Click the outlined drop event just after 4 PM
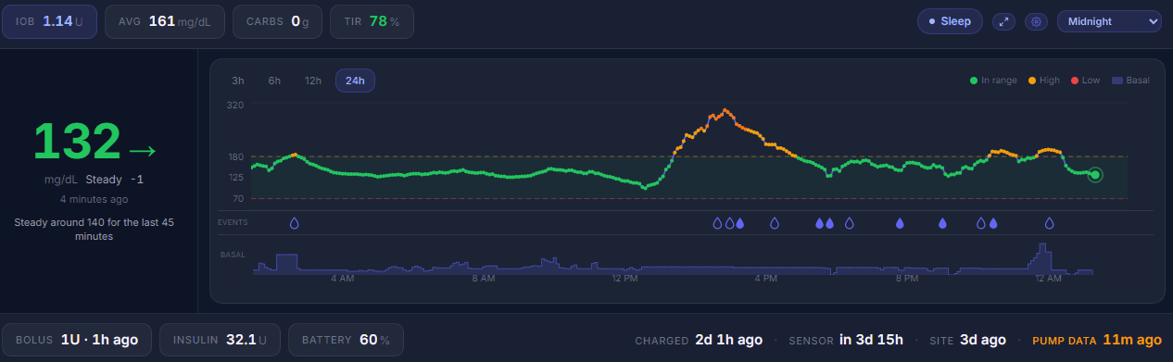This screenshot has height=362, width=1173. click(x=775, y=223)
